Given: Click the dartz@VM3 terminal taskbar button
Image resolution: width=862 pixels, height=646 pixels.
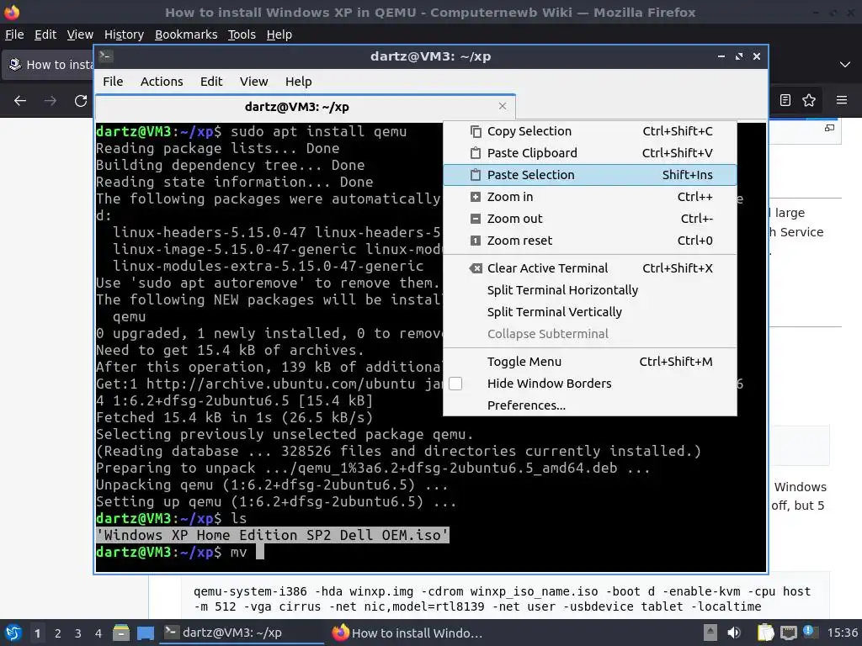Looking at the screenshot, I should 242,633.
